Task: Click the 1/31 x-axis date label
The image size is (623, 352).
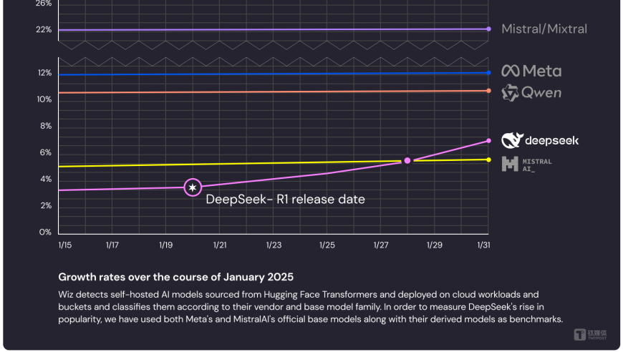Action: point(483,245)
